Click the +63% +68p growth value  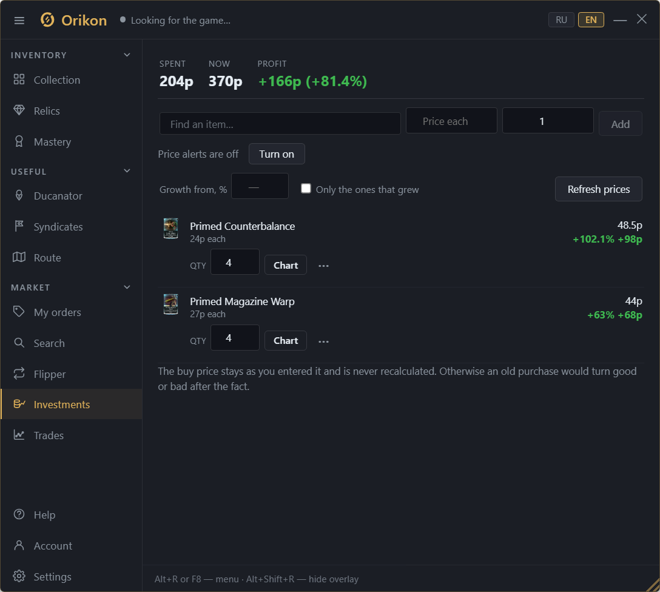[615, 315]
